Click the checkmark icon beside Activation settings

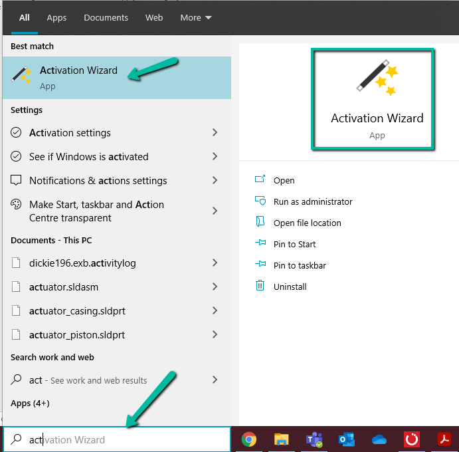[x=16, y=132]
